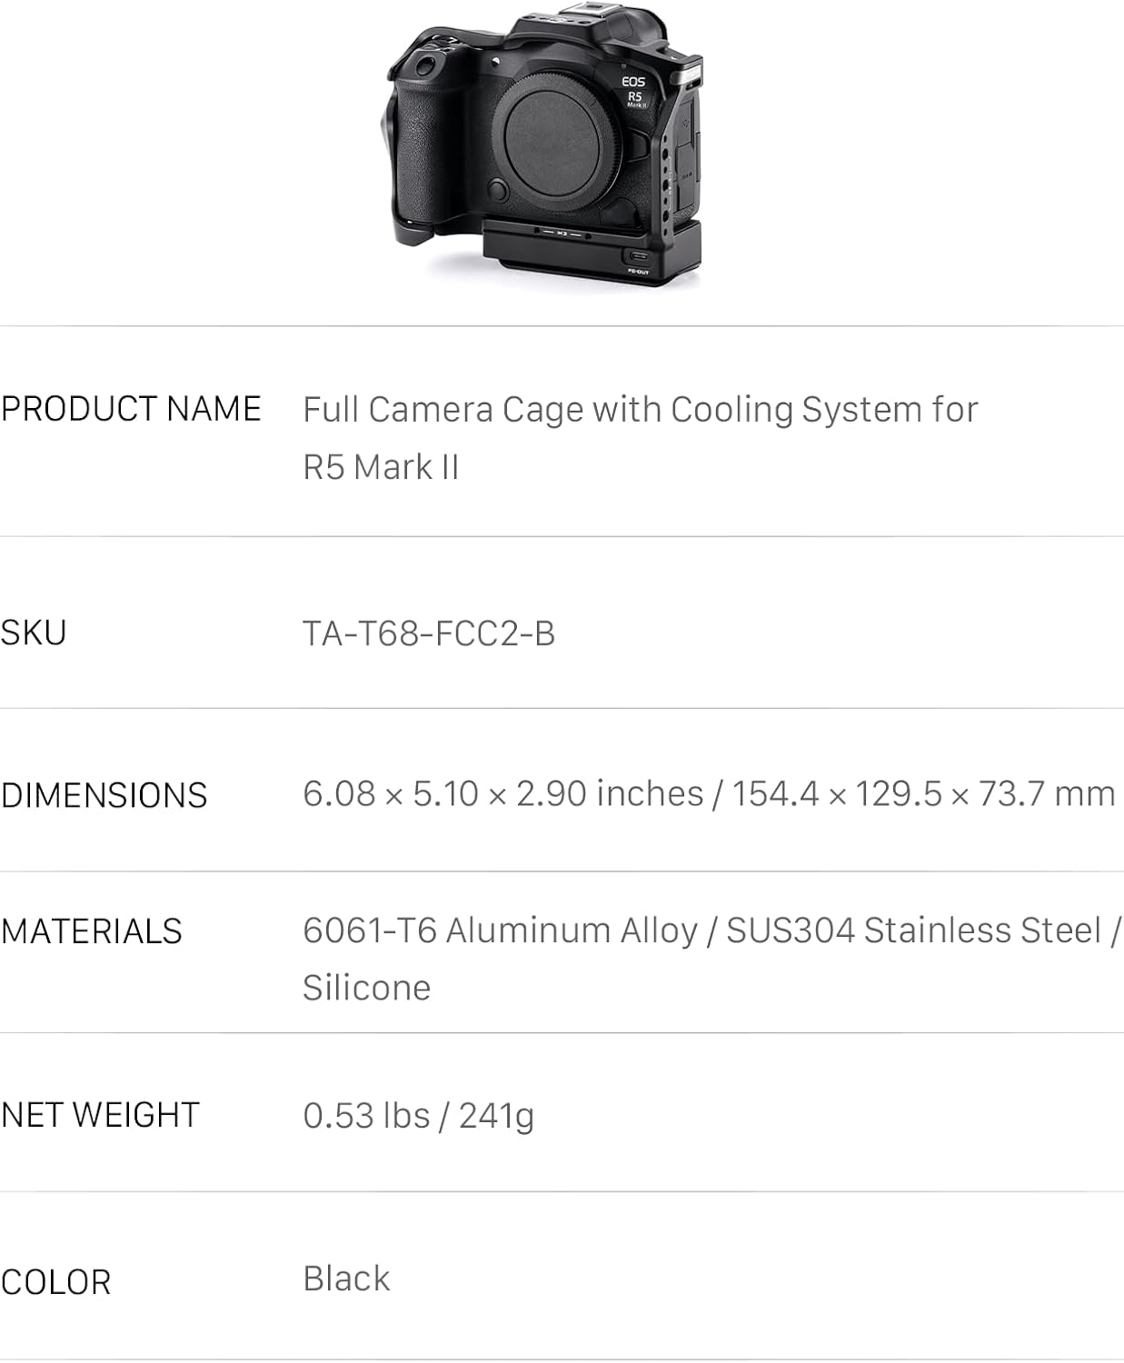The height and width of the screenshot is (1363, 1124).
Task: Click the MATERIALS label
Action: point(91,931)
